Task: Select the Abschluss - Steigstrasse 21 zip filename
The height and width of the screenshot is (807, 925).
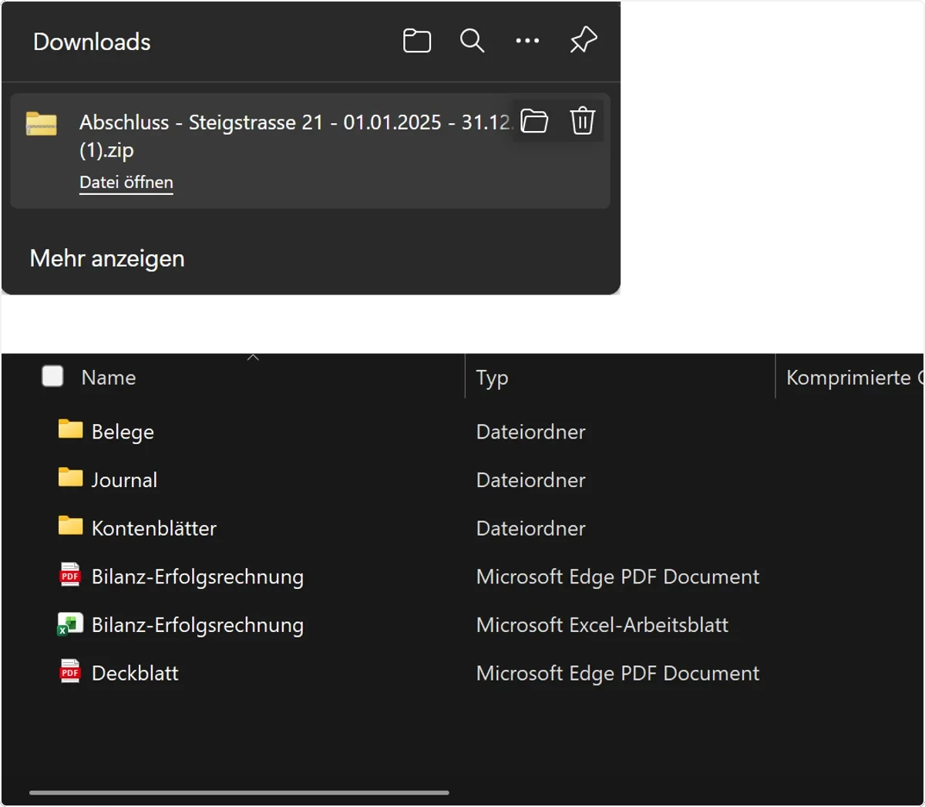Action: pyautogui.click(x=294, y=136)
